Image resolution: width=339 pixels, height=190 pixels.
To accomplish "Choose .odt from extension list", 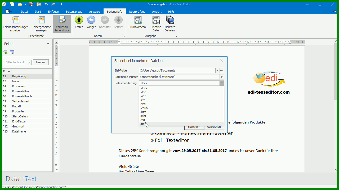I will [x=181, y=96].
